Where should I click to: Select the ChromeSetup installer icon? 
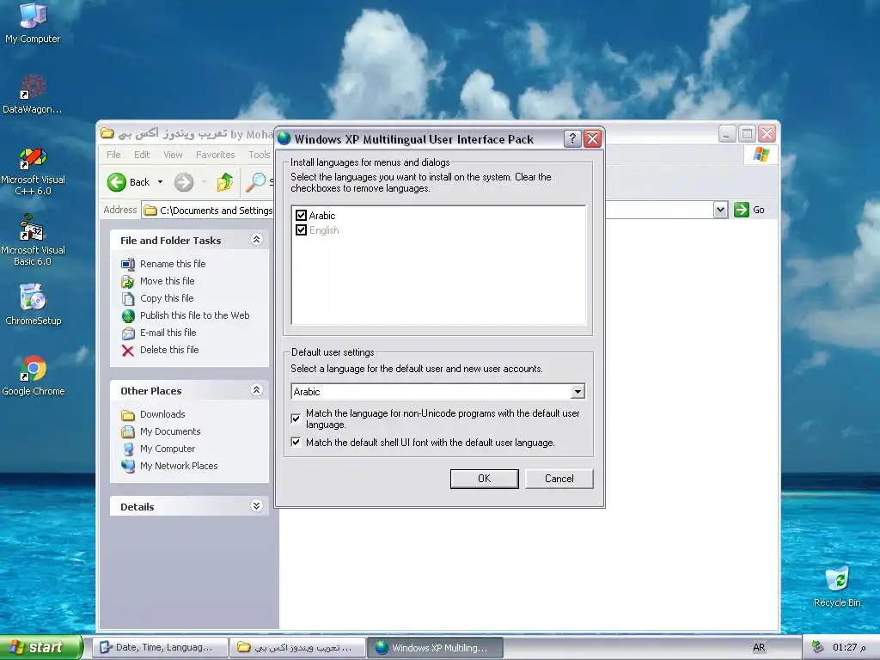click(33, 304)
